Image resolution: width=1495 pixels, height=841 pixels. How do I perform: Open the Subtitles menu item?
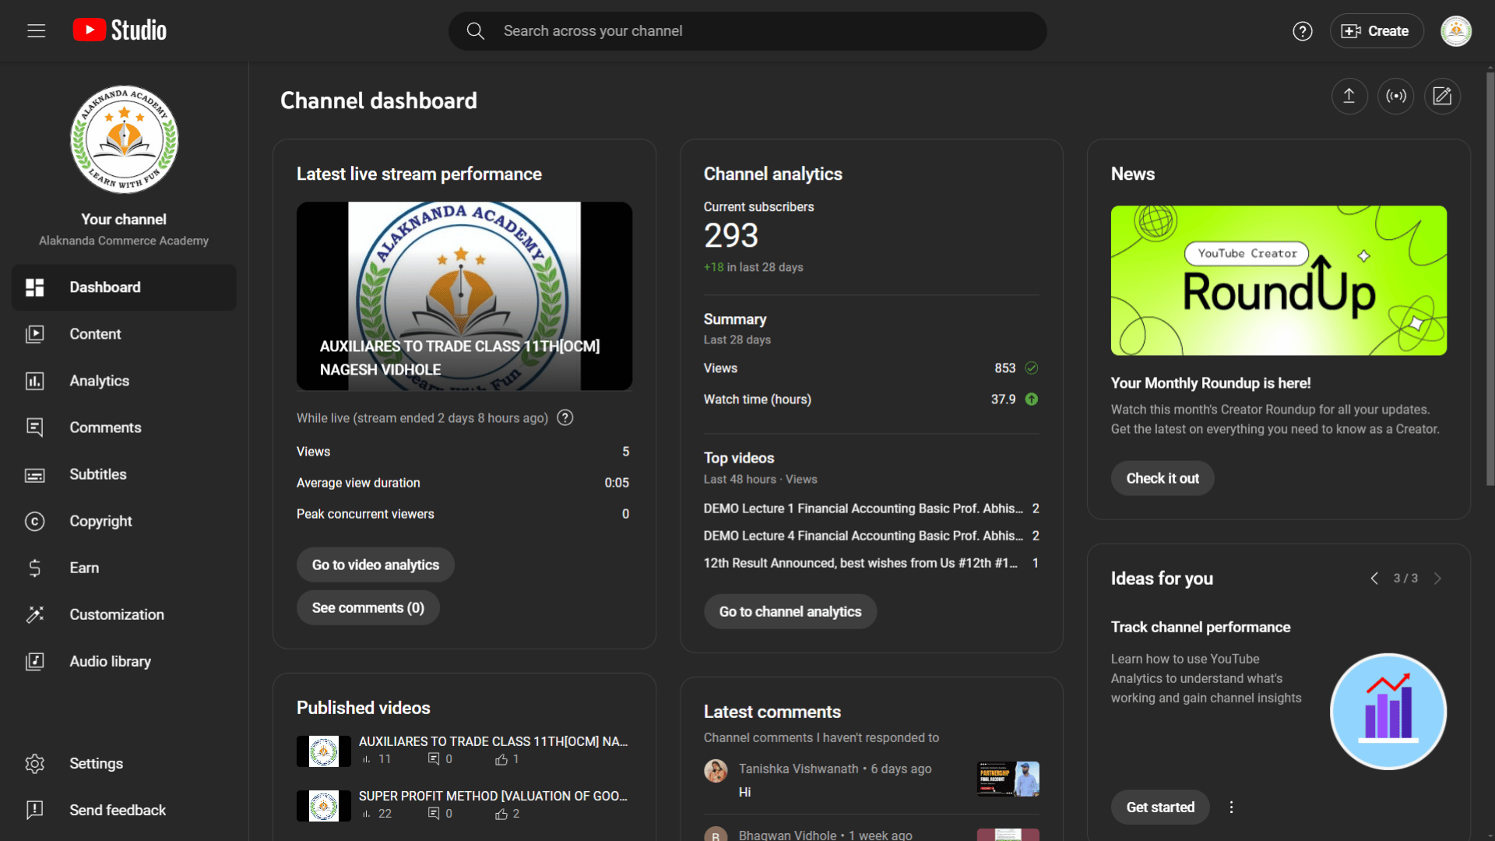tap(124, 474)
